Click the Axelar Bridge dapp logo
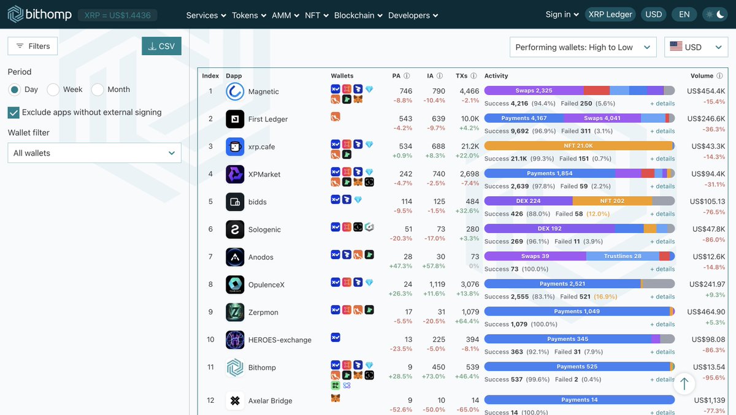Image resolution: width=736 pixels, height=415 pixels. point(235,400)
